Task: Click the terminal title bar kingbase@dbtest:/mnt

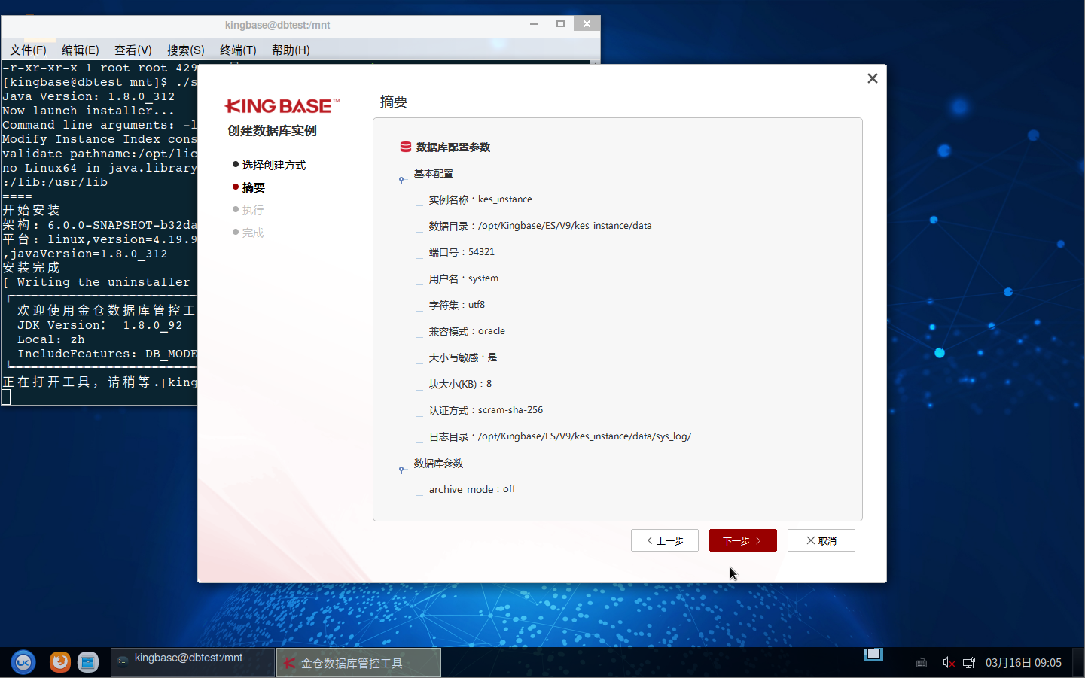Action: pos(277,25)
